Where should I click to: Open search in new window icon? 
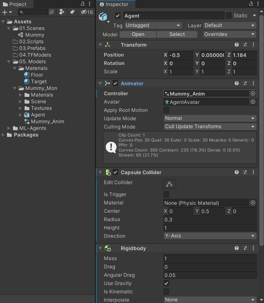point(52,12)
